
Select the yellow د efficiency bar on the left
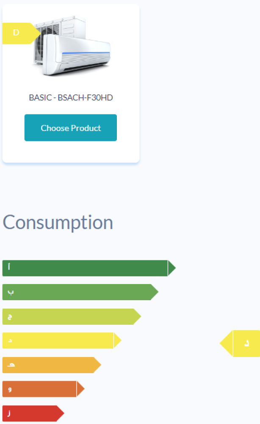[x=58, y=340]
